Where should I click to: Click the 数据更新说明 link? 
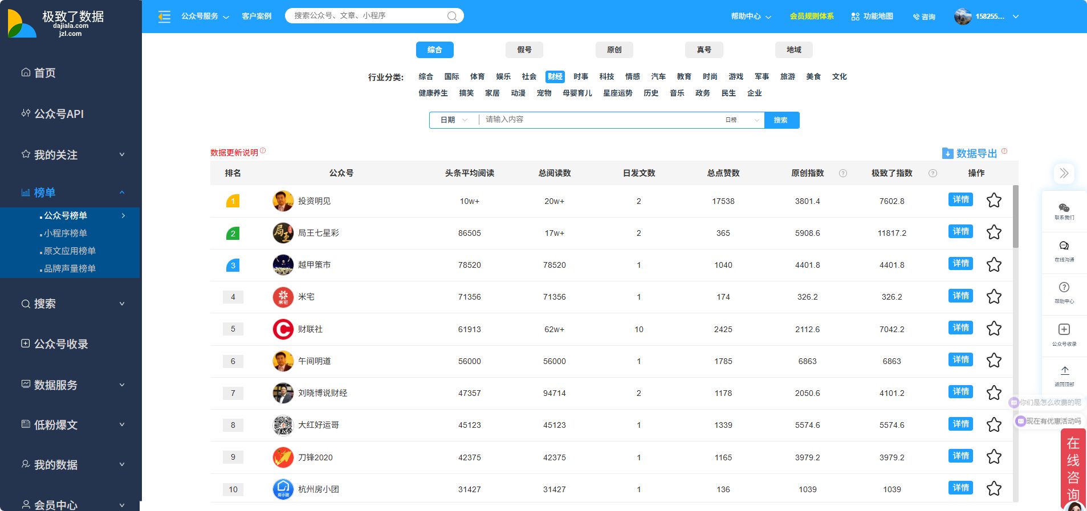(234, 153)
